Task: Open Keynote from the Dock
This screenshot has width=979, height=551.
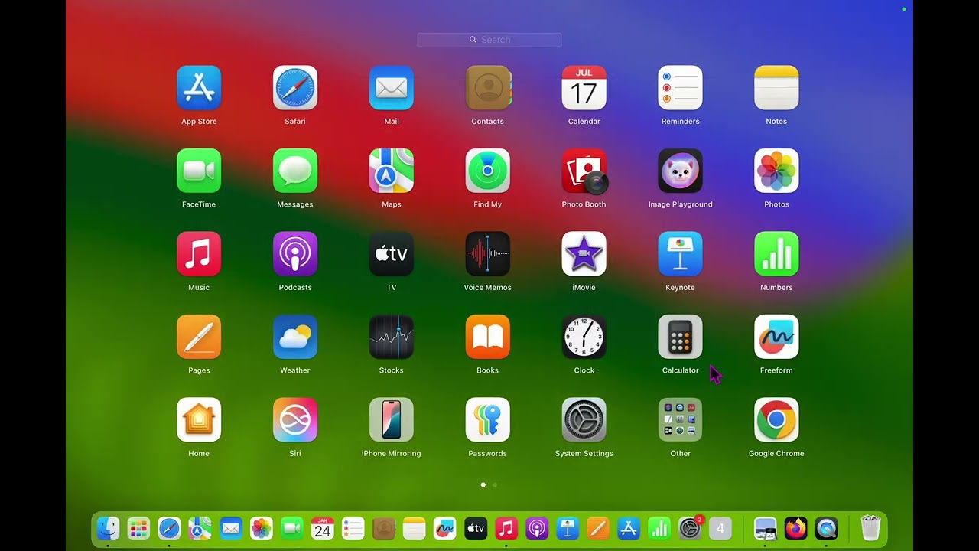Action: 567,528
